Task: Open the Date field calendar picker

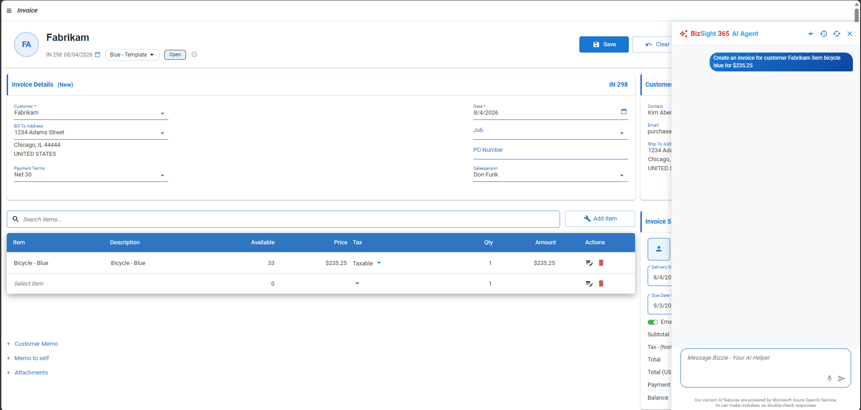Action: point(623,111)
